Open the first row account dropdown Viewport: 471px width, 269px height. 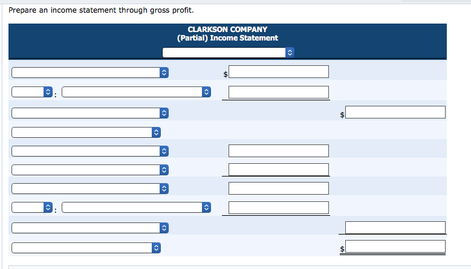point(90,73)
